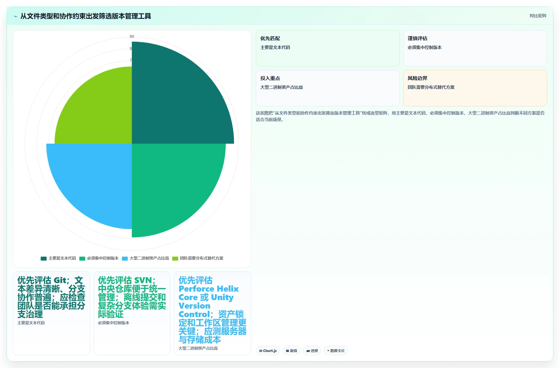Open the 优先匹配 card
Viewport: 560px width, 368px height.
328,48
